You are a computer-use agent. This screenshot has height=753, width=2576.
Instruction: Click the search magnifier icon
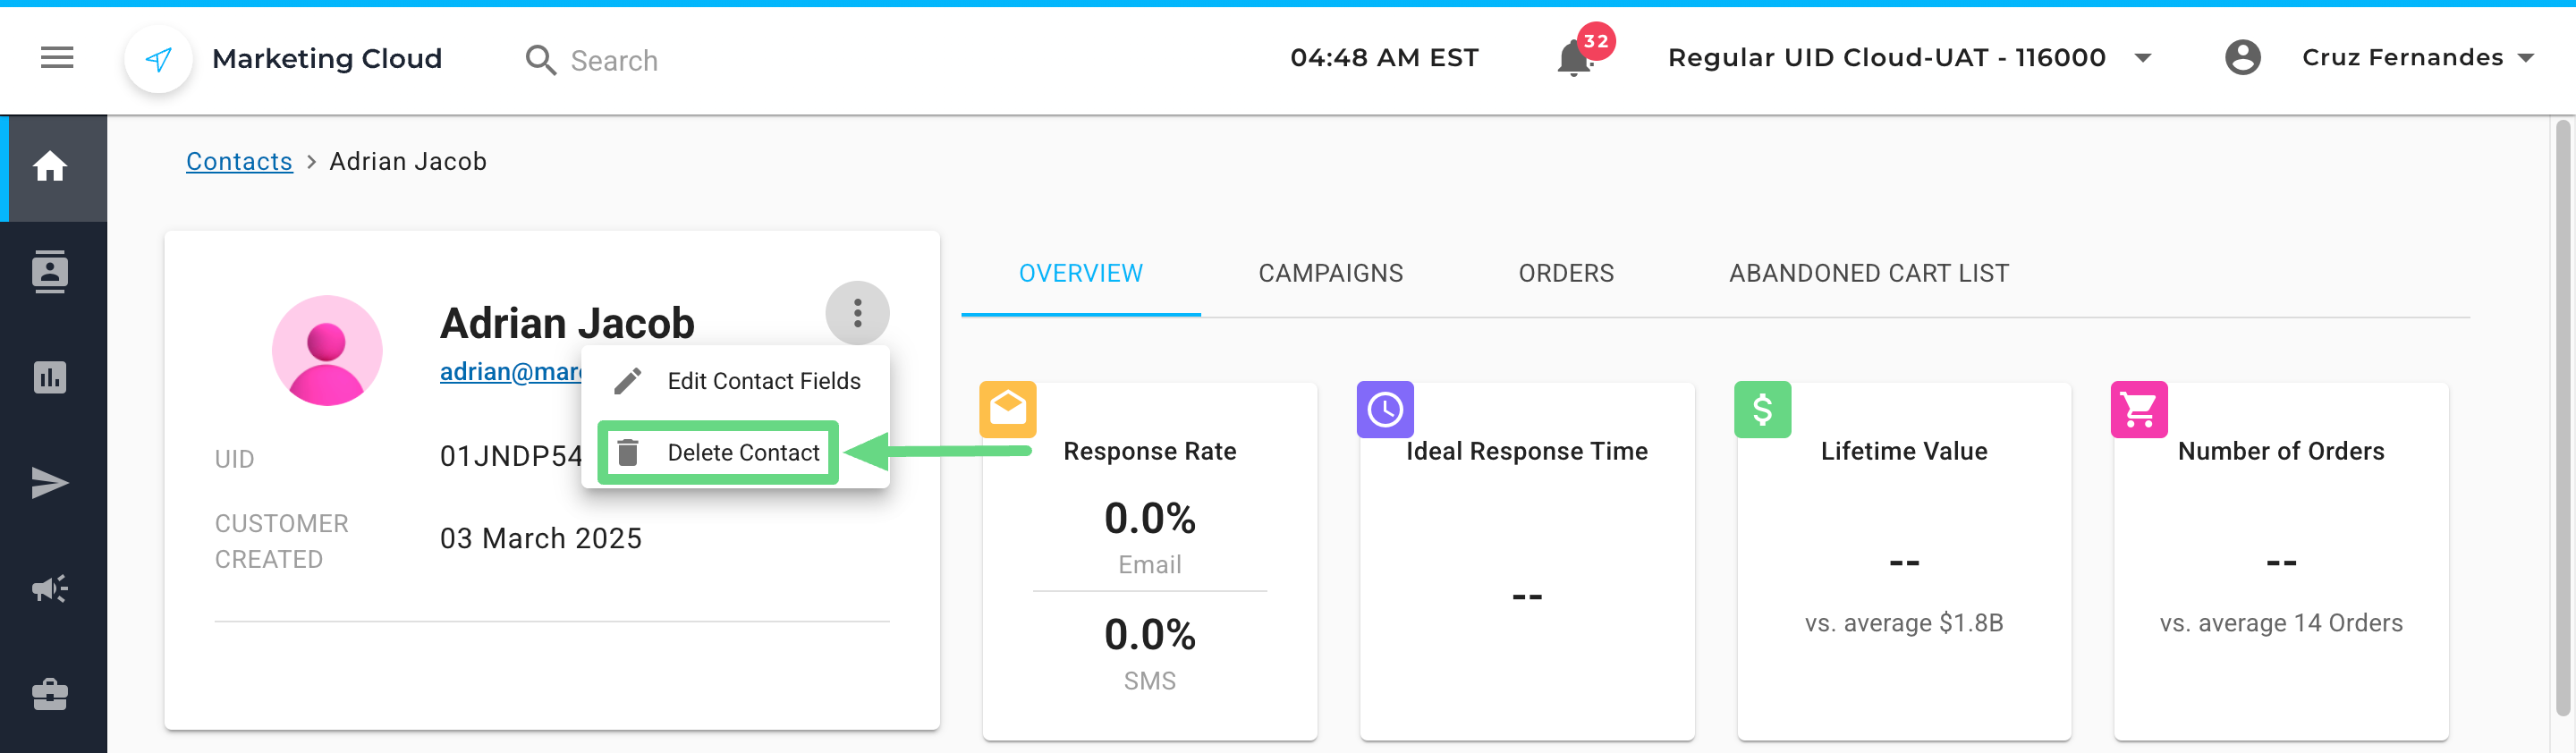click(540, 60)
